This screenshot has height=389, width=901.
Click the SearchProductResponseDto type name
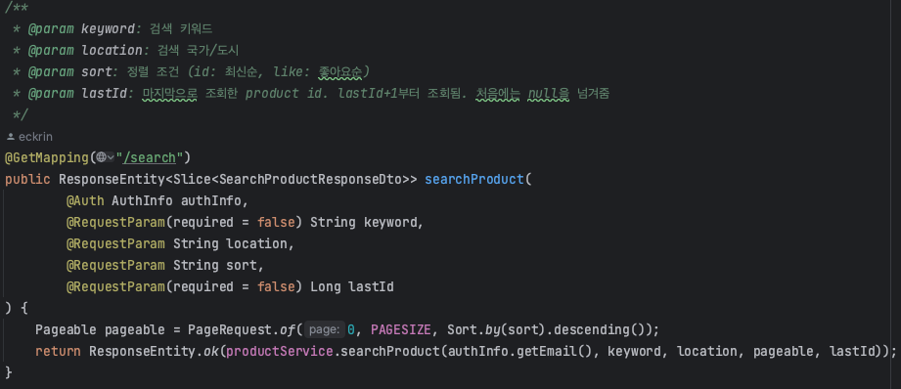310,179
